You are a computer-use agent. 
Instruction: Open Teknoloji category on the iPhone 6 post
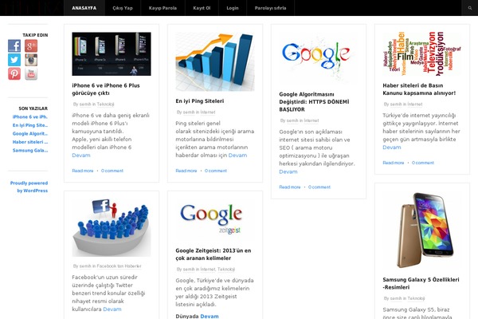pos(105,104)
